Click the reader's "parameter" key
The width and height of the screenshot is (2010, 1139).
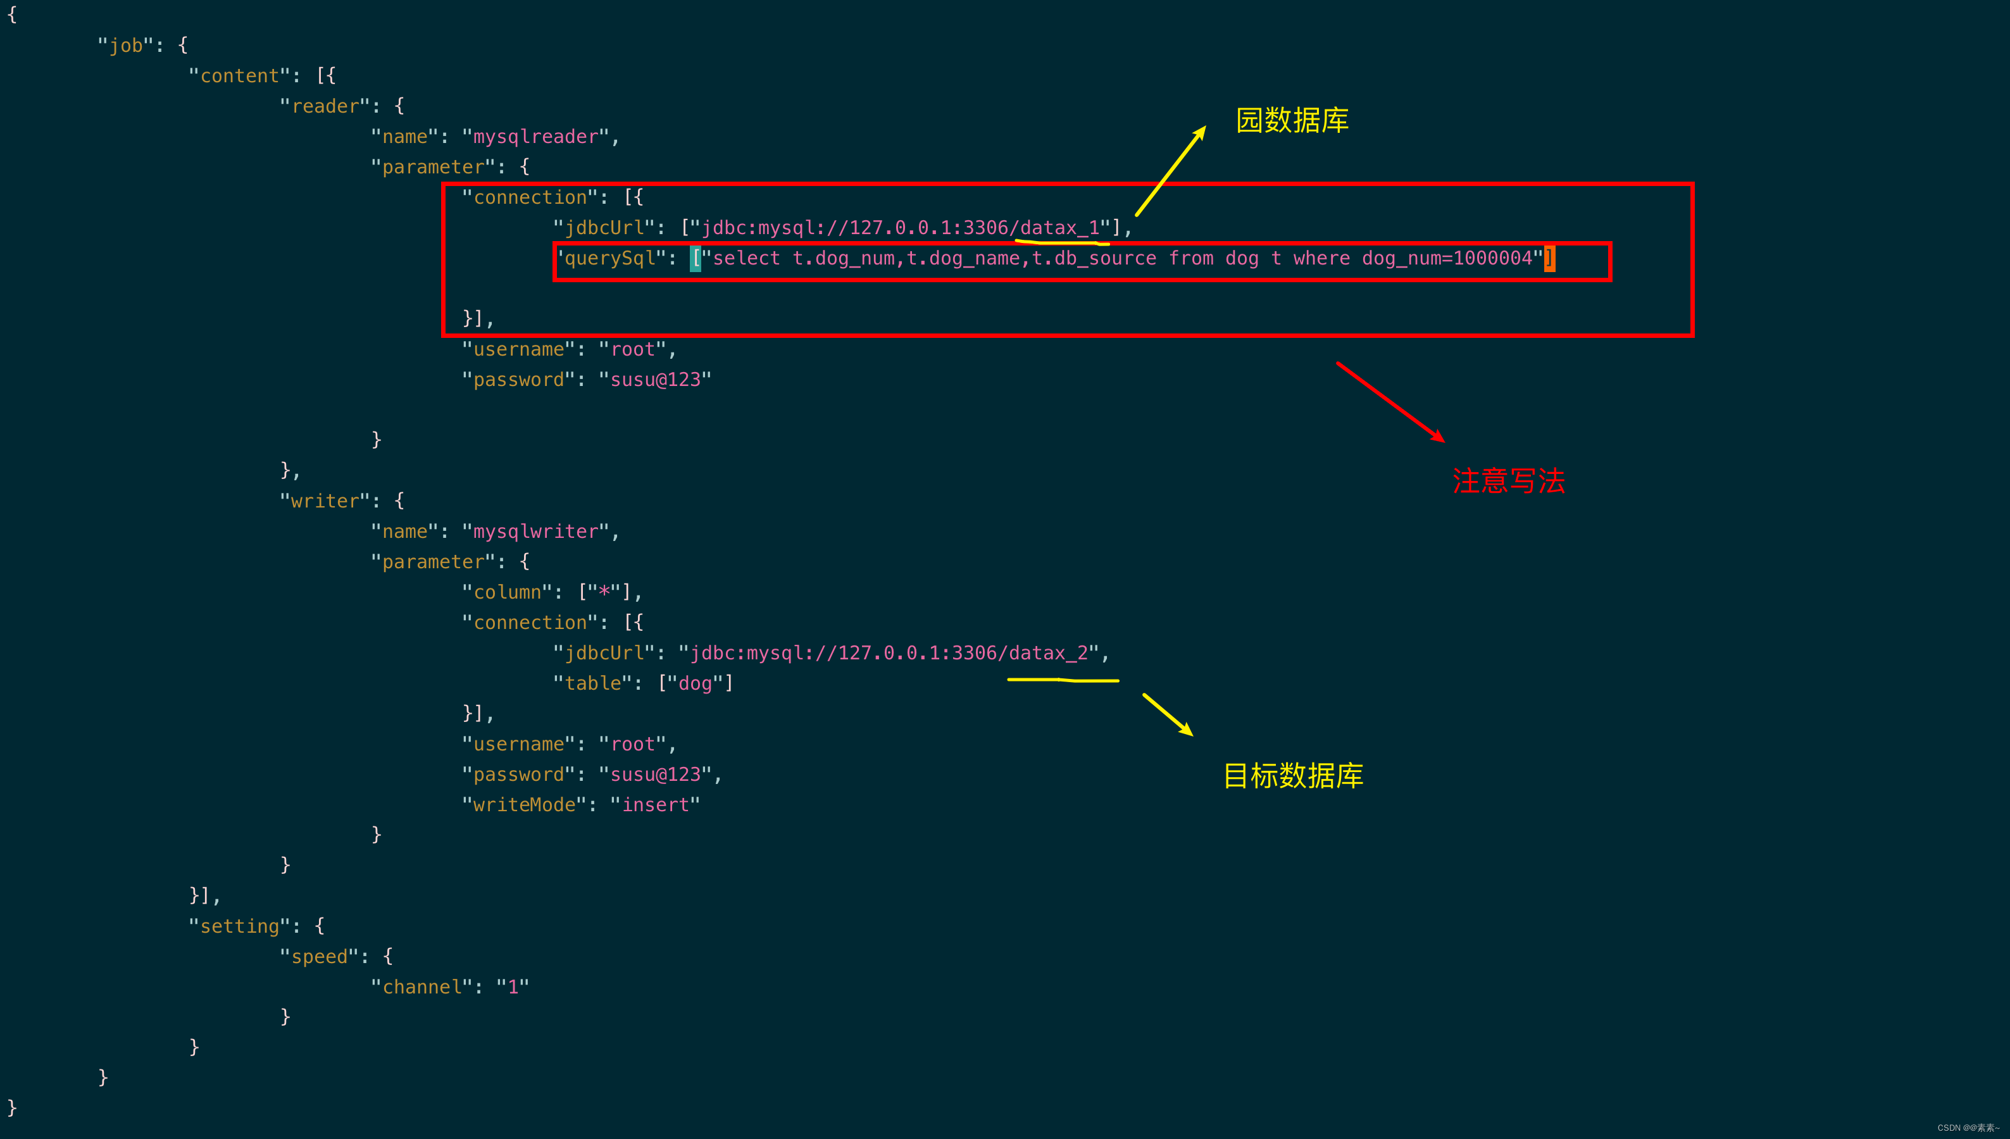(x=433, y=166)
